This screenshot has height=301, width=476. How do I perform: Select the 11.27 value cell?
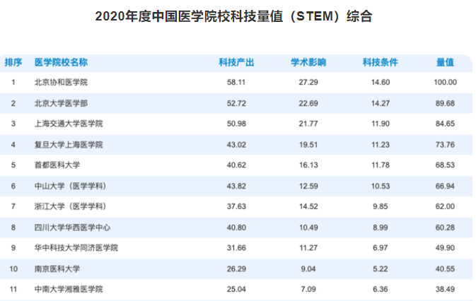pos(308,247)
